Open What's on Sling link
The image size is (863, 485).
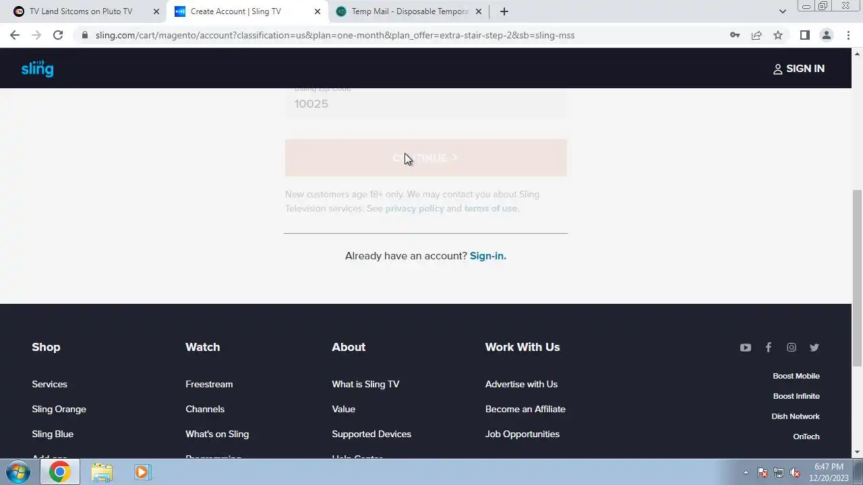(217, 434)
